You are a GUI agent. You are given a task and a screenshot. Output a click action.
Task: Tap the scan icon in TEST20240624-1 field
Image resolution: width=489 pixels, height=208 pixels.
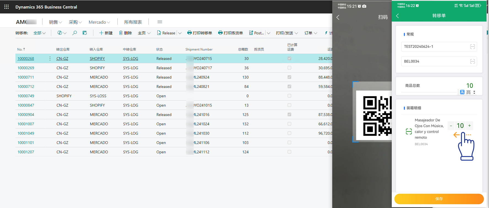tap(472, 47)
